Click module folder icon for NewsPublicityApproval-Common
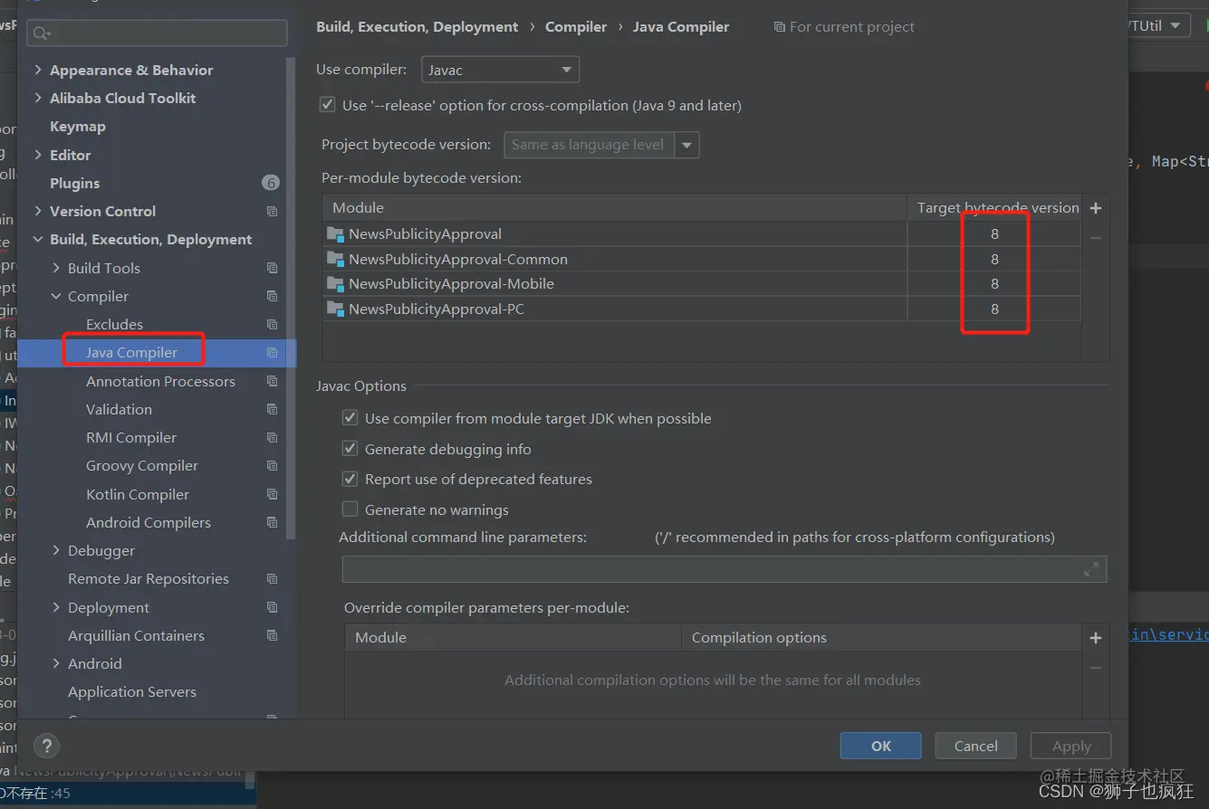Viewport: 1209px width, 809px height. (x=336, y=259)
